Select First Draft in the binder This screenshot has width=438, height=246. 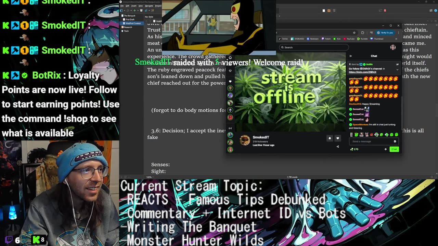[x=130, y=19]
